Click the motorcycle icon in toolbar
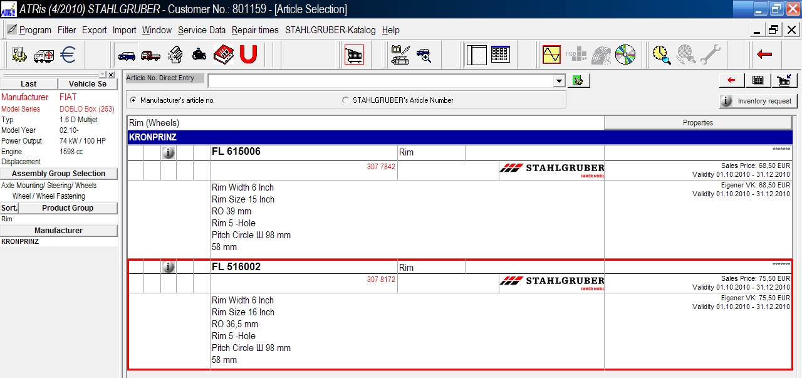 [x=199, y=55]
